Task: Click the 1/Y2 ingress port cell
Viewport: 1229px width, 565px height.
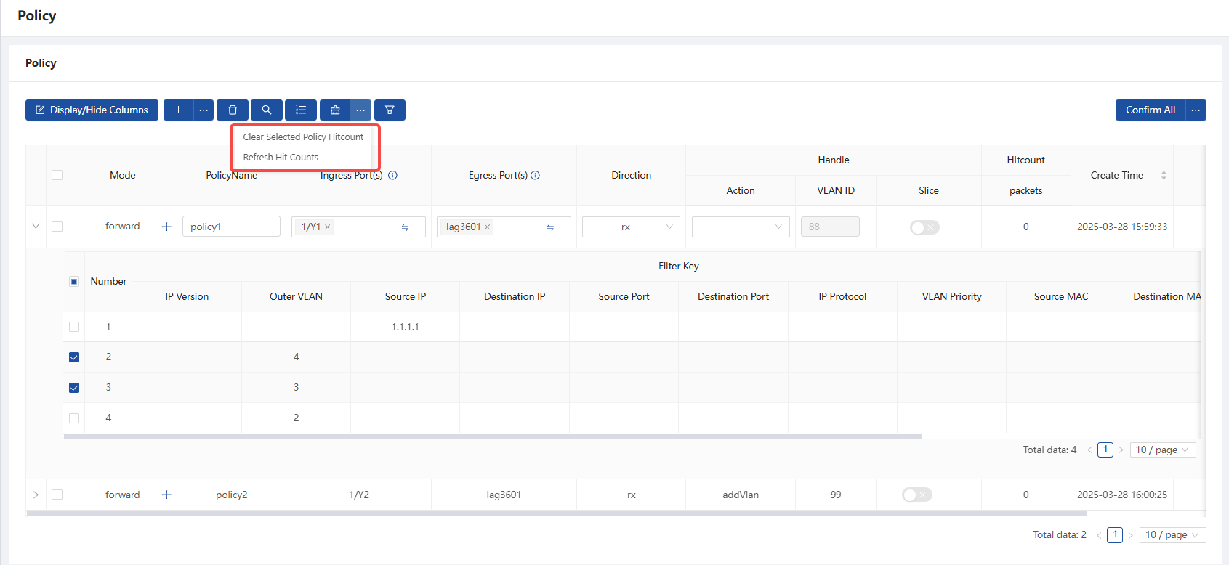Action: tap(359, 495)
